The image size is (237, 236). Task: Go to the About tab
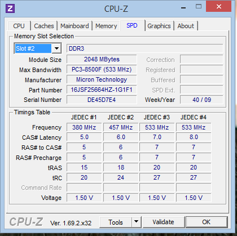click(x=186, y=26)
